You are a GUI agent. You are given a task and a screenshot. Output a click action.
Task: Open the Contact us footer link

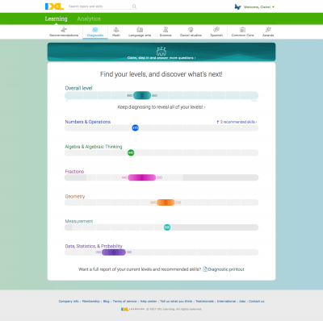[x=257, y=302]
